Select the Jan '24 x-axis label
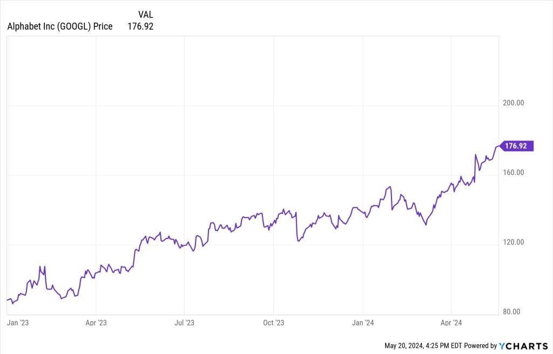The image size is (553, 354). [x=363, y=323]
